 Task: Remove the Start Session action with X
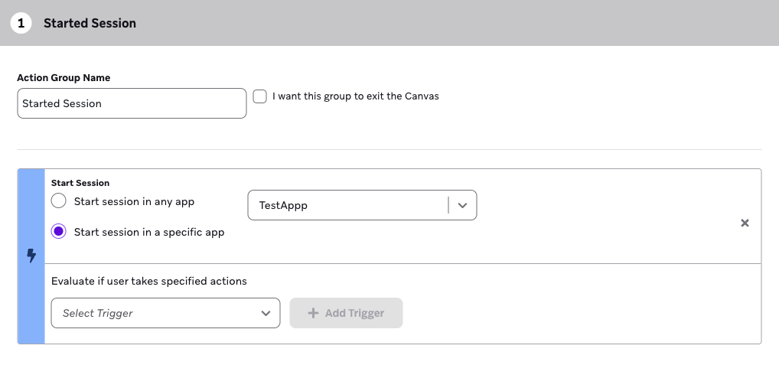click(745, 223)
